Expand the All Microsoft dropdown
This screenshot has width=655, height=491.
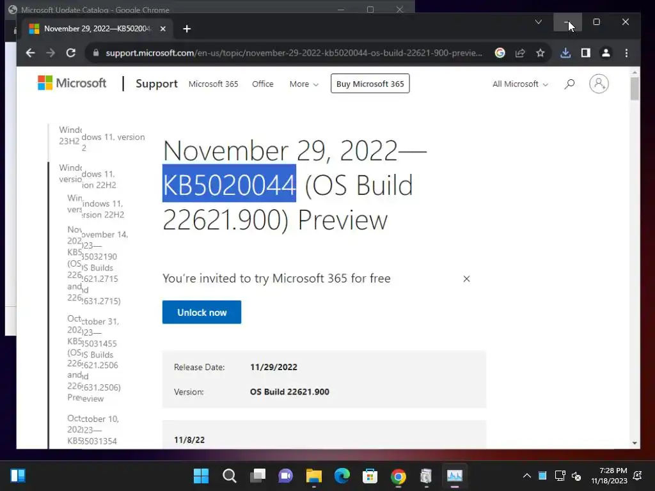(520, 84)
